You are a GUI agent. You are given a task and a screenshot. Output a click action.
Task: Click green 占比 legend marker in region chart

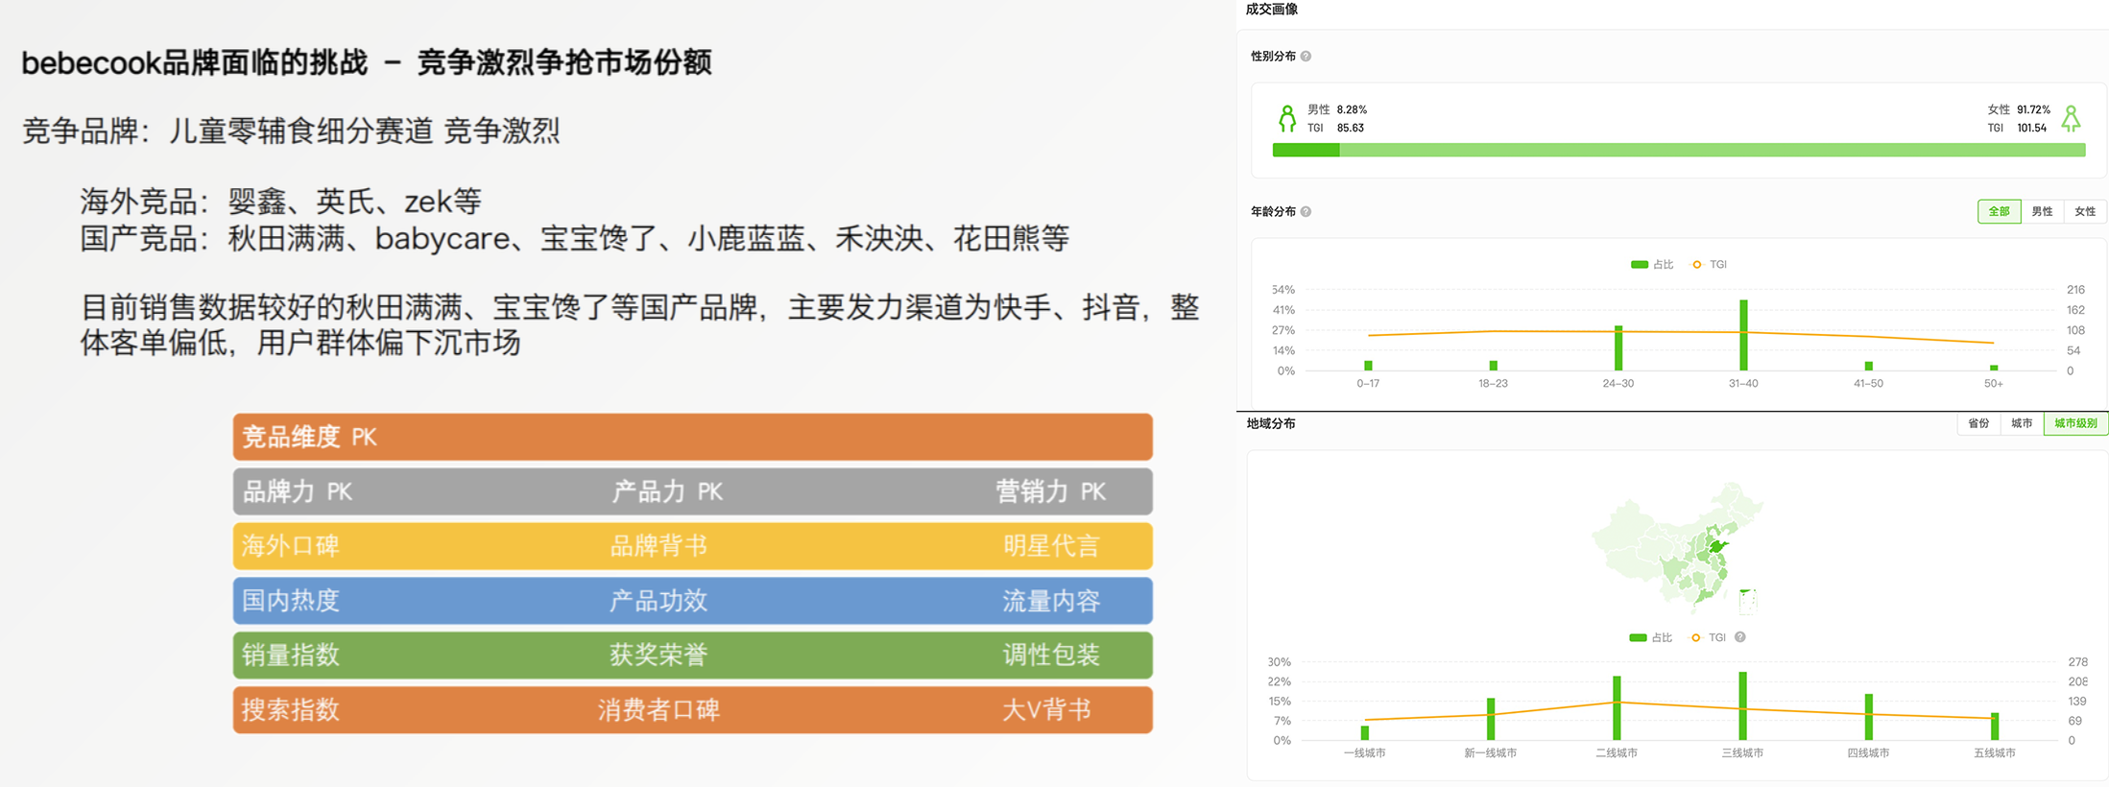1638,637
